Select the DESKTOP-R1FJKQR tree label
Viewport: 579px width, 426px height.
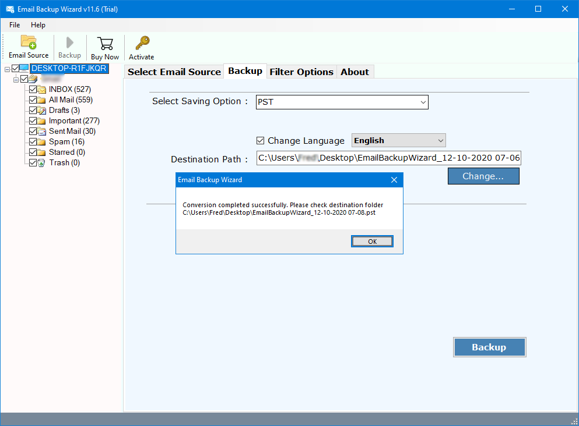click(69, 68)
